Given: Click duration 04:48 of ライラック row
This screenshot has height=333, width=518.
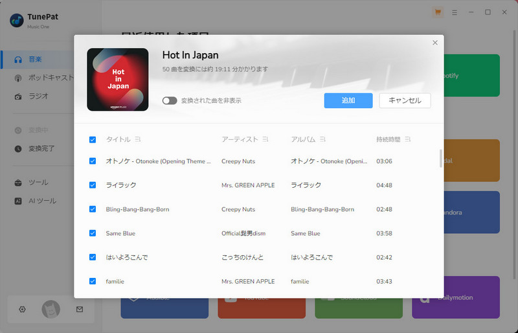Looking at the screenshot, I should coord(384,185).
